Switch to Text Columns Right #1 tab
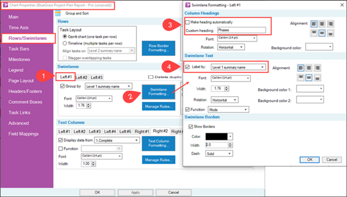 tap(142, 132)
